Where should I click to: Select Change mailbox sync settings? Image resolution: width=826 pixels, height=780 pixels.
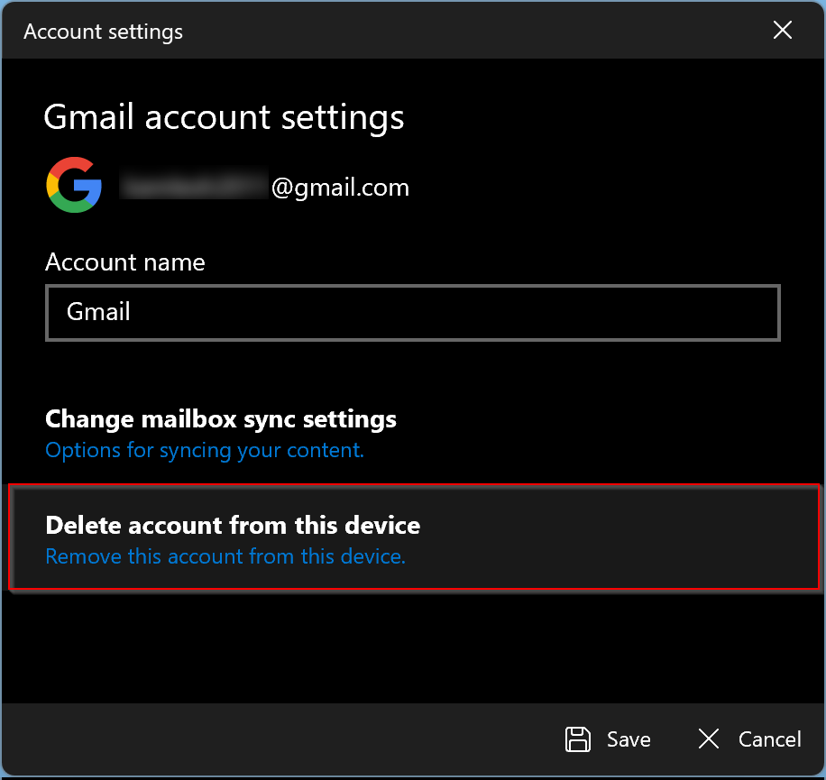click(x=221, y=418)
